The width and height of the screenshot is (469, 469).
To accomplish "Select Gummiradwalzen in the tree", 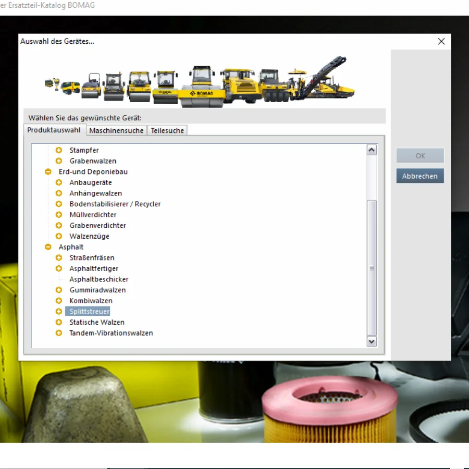I will [97, 290].
